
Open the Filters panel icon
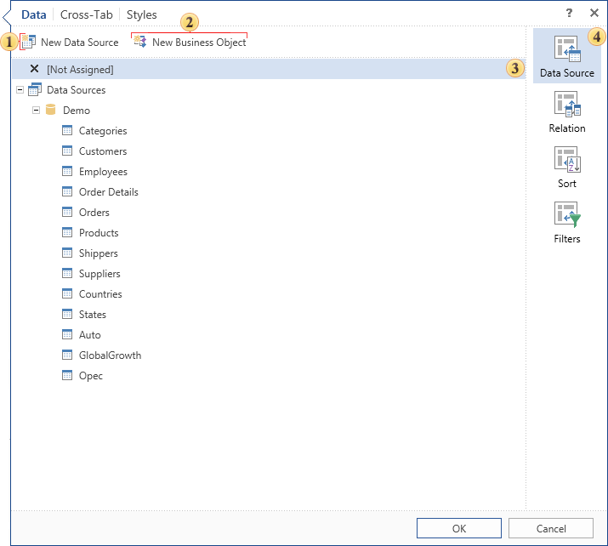tap(567, 215)
